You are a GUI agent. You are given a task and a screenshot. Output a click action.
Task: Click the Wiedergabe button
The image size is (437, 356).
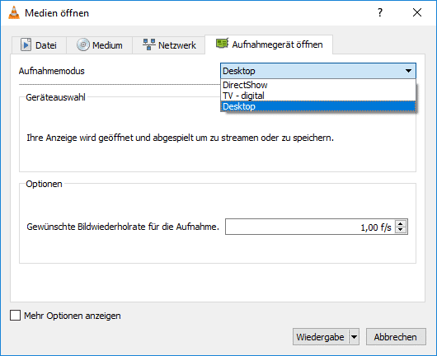click(x=321, y=337)
